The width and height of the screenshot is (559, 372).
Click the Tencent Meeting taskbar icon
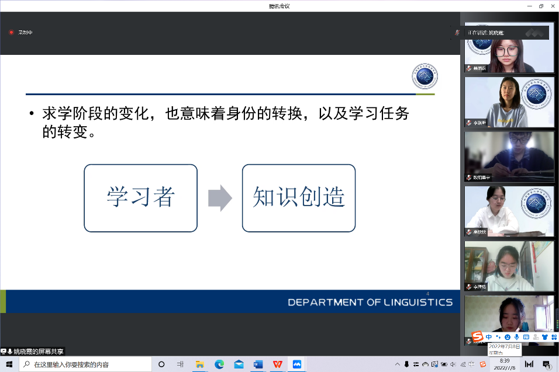[296, 364]
